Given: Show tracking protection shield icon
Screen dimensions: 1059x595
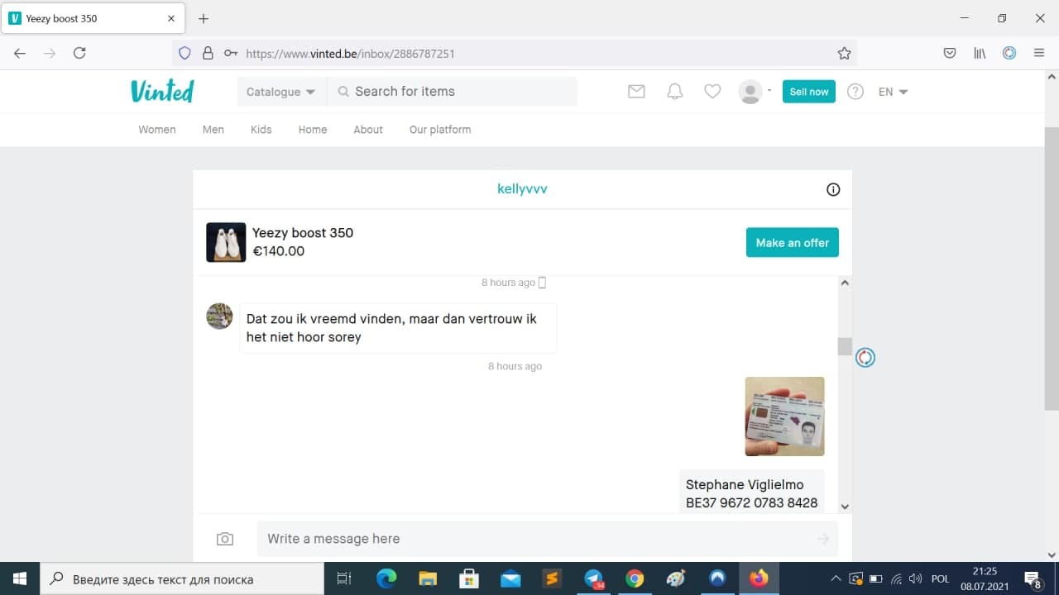Looking at the screenshot, I should [184, 53].
